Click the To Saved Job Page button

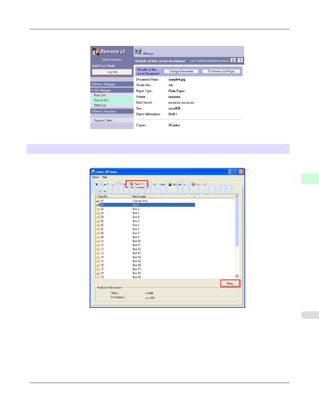coord(221,71)
